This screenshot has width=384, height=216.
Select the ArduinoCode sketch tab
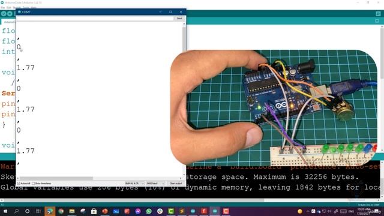[9, 22]
